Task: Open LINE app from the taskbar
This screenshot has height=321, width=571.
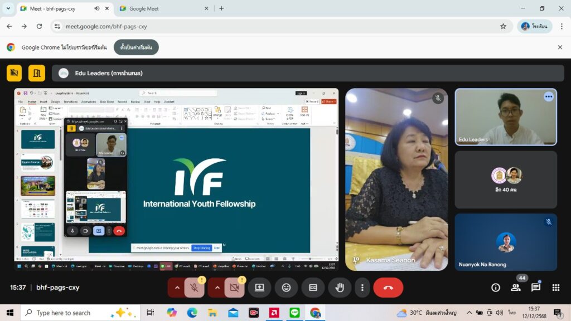Action: pos(295,313)
